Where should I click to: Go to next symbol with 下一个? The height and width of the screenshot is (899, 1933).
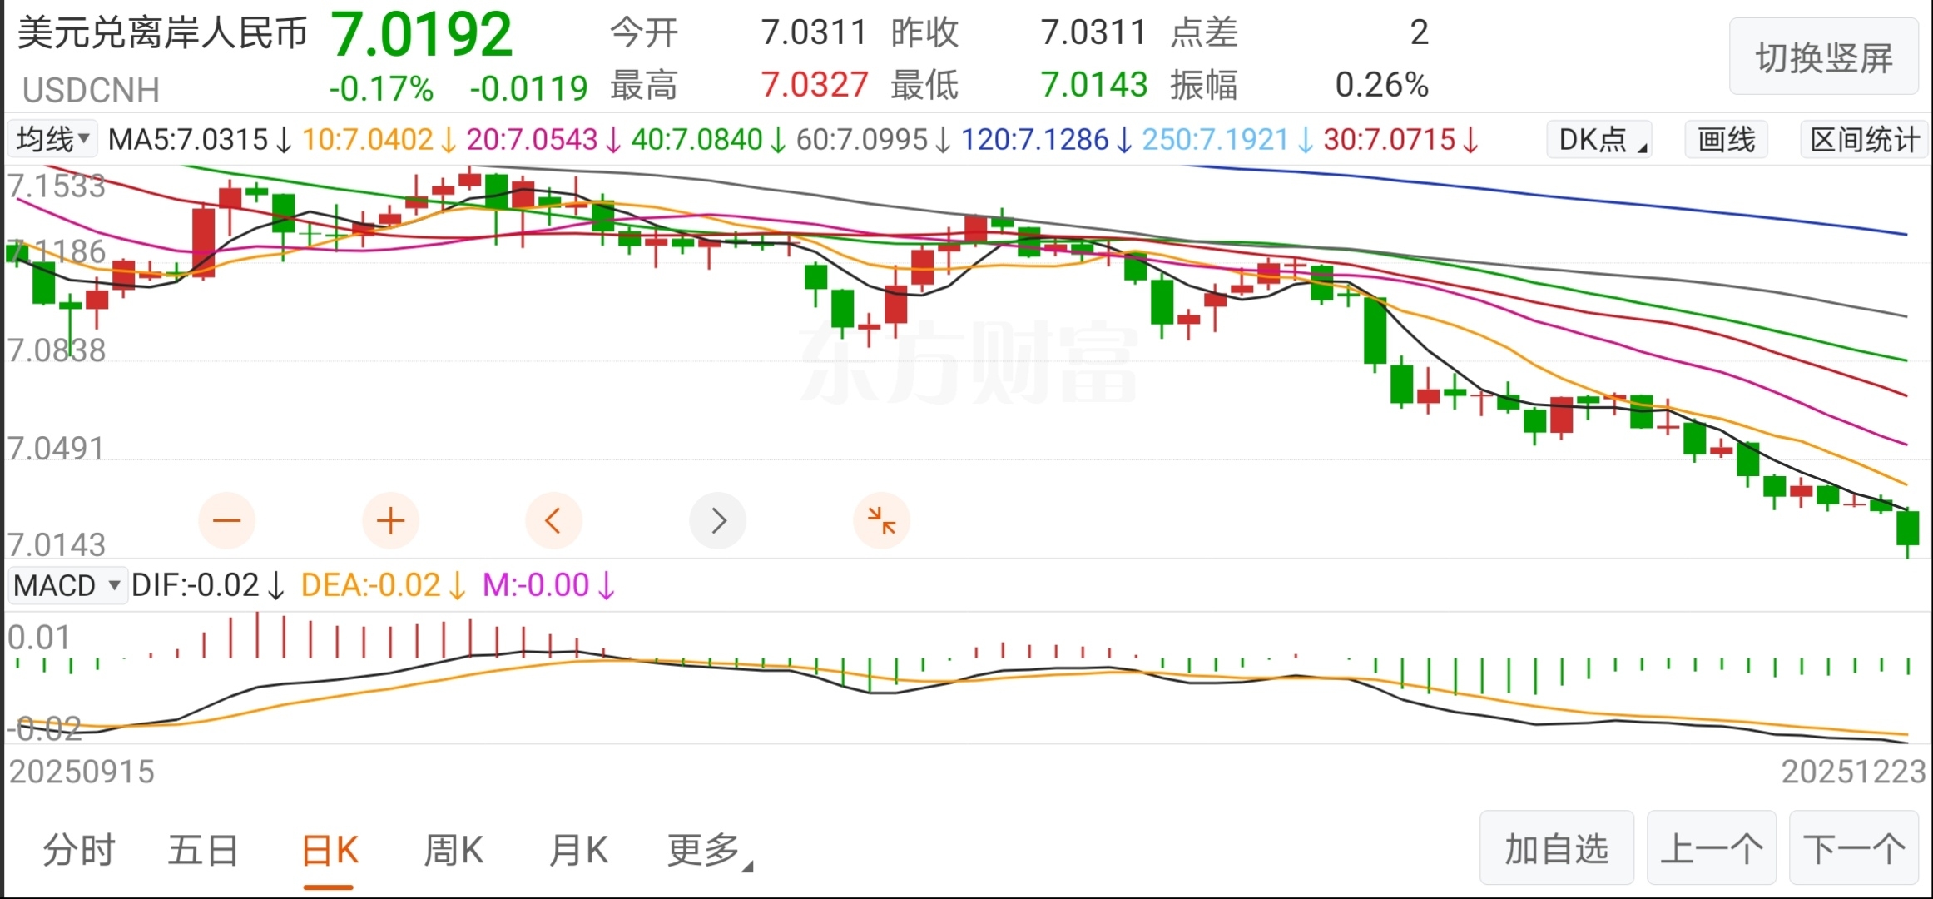[1854, 849]
